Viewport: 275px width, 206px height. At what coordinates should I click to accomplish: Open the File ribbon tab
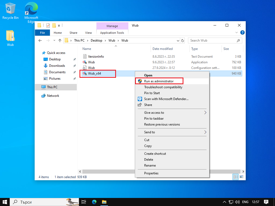click(x=42, y=33)
